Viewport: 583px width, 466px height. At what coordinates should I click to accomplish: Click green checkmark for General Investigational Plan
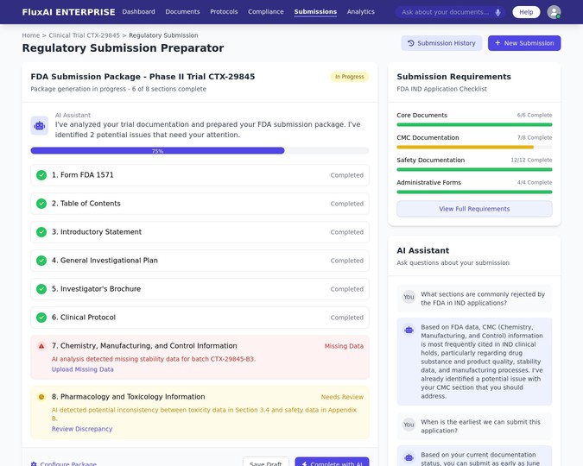pos(41,261)
